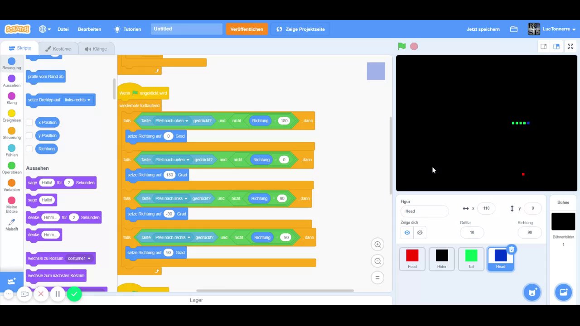Click the Veröffentlichen button

[246, 29]
